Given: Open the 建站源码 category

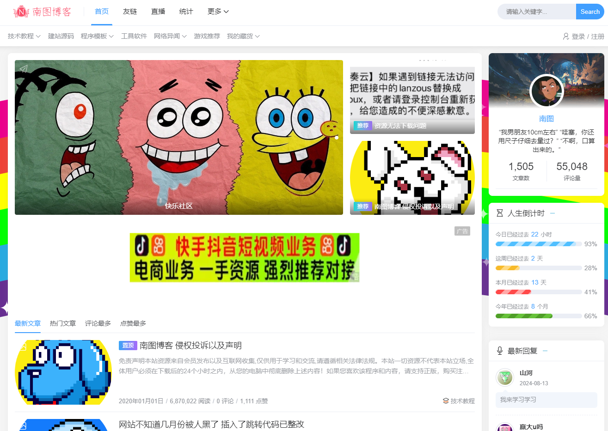Looking at the screenshot, I should click(x=61, y=36).
